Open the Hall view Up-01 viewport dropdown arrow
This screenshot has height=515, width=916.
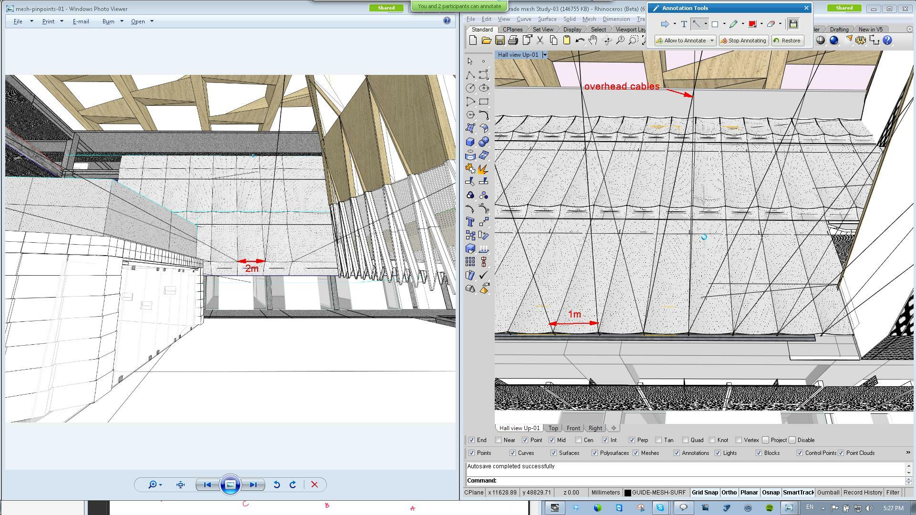(545, 55)
